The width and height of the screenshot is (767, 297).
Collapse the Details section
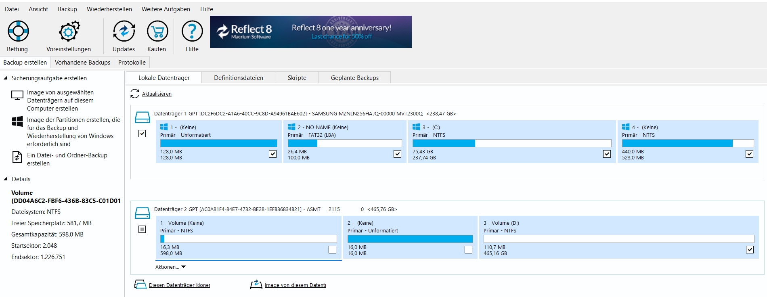[6, 179]
